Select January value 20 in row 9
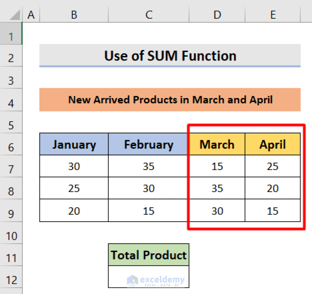312x294 pixels. [x=74, y=211]
